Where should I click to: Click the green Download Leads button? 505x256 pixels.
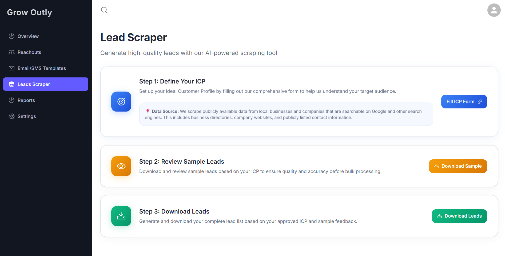pos(459,216)
